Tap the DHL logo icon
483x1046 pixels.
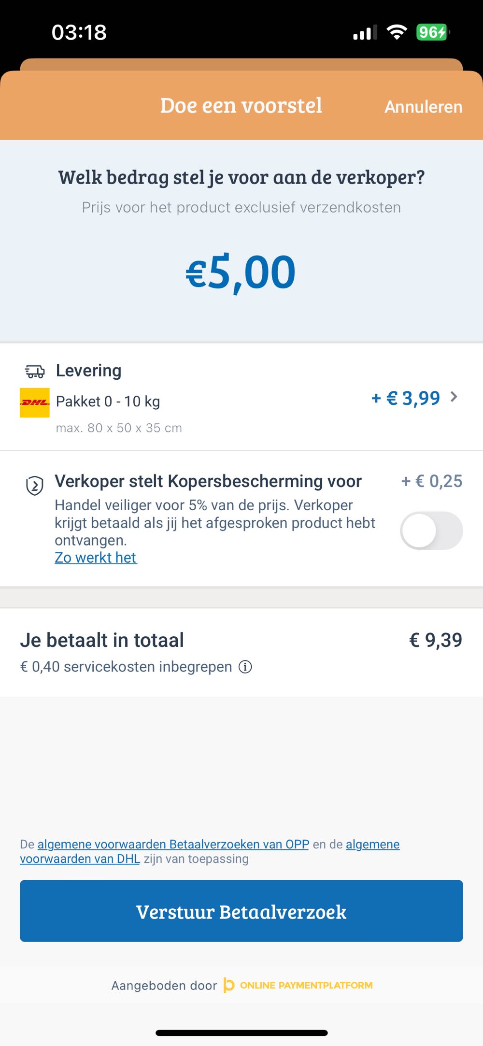click(x=34, y=402)
